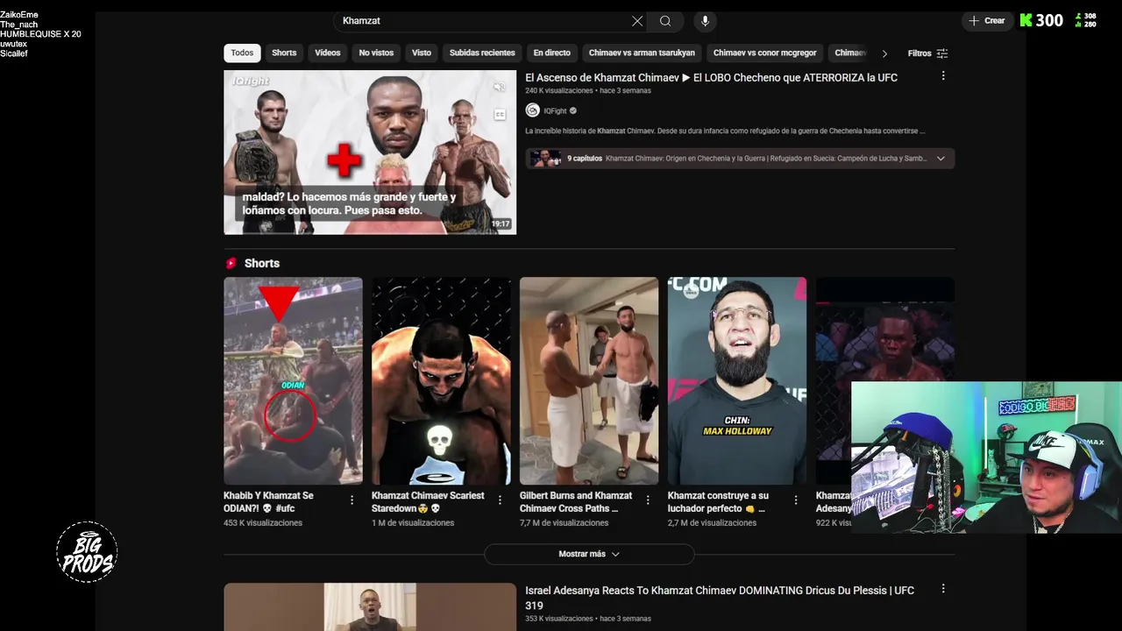Select the No vistos filter chip
This screenshot has height=631, width=1122.
[376, 53]
